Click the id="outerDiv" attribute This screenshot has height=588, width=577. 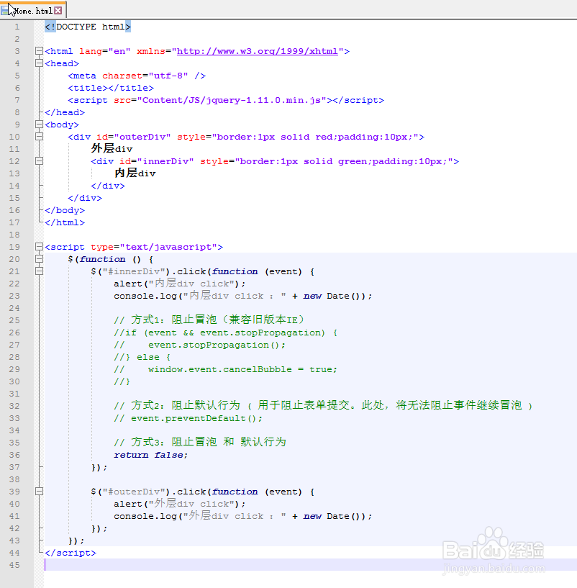[x=134, y=137]
